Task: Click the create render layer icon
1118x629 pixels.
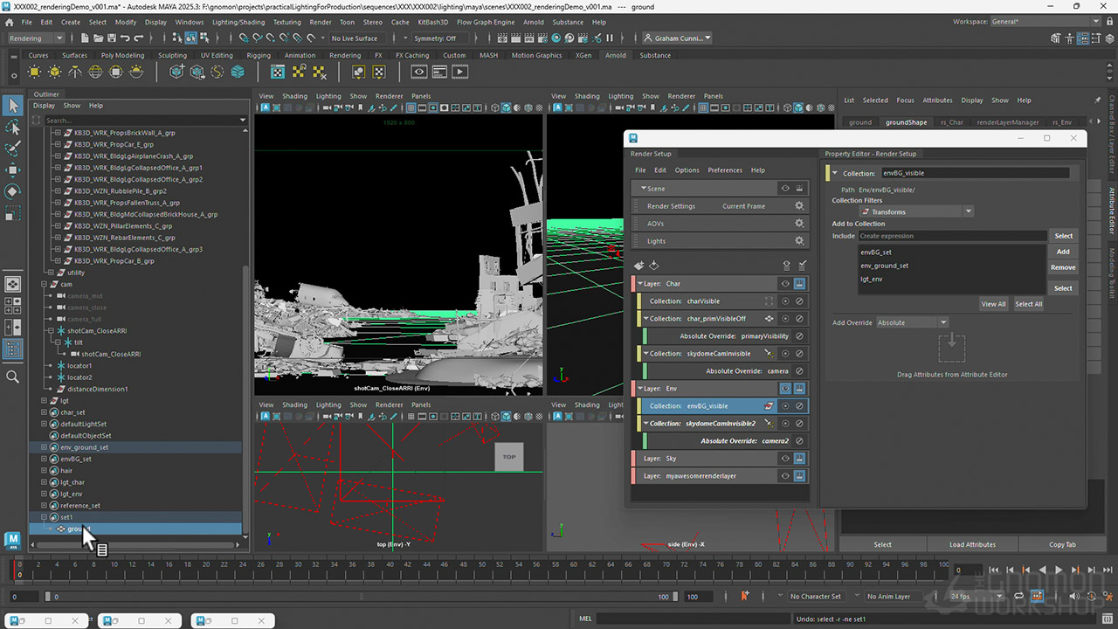Action: [x=639, y=266]
